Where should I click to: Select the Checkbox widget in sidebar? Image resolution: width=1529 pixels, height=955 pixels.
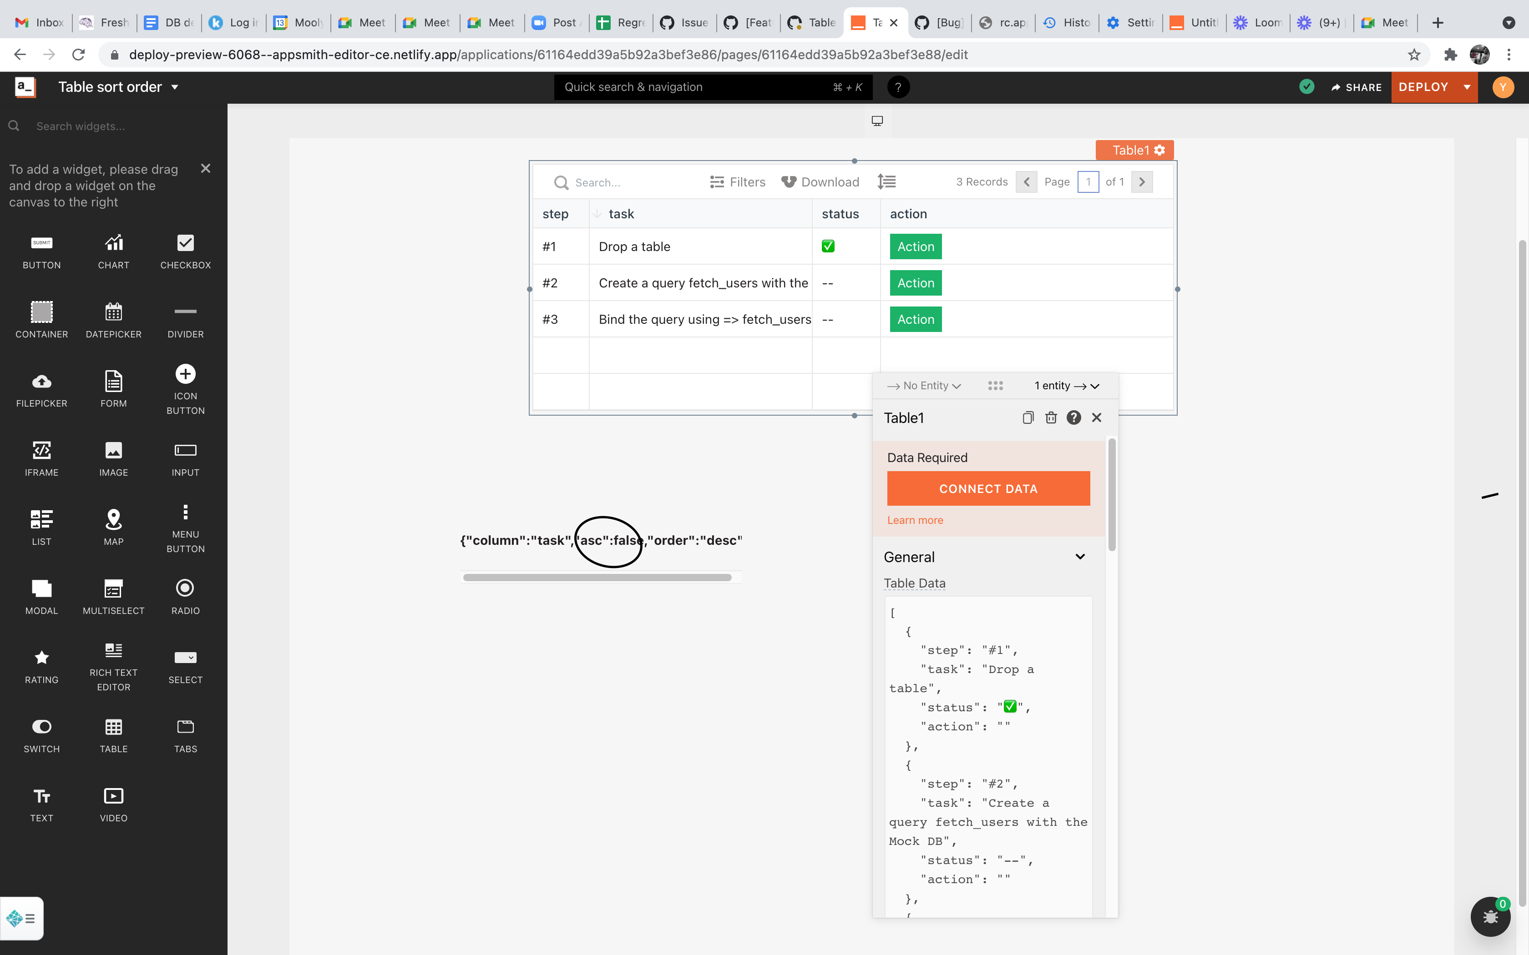[185, 243]
